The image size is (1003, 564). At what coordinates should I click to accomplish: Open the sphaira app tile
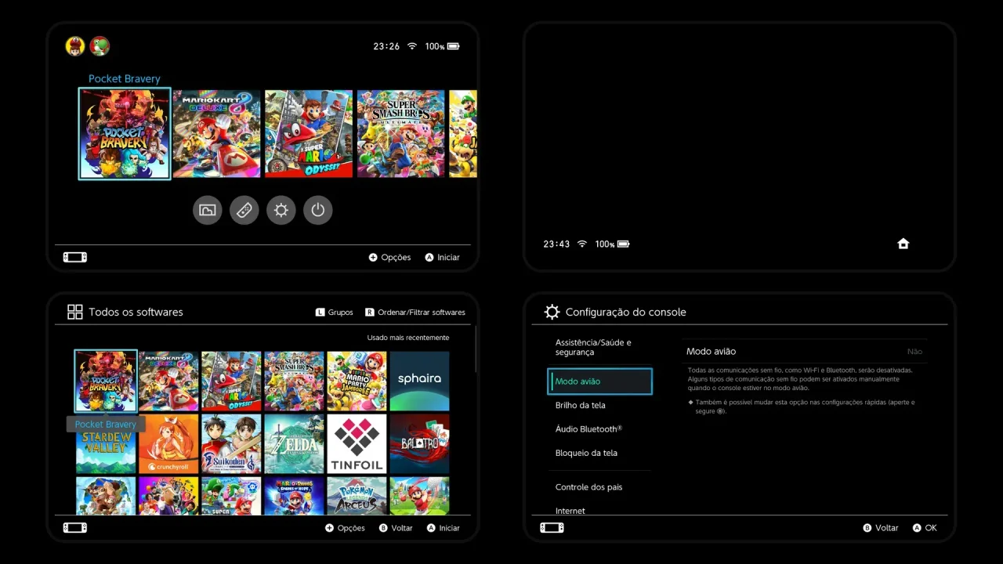[419, 381]
